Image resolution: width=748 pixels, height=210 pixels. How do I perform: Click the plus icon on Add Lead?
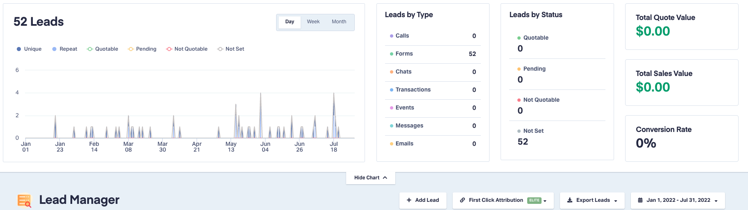[x=409, y=200]
